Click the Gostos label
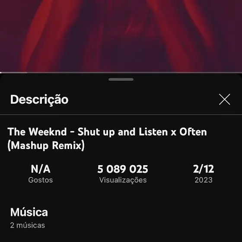The image size is (242, 242). [41, 180]
